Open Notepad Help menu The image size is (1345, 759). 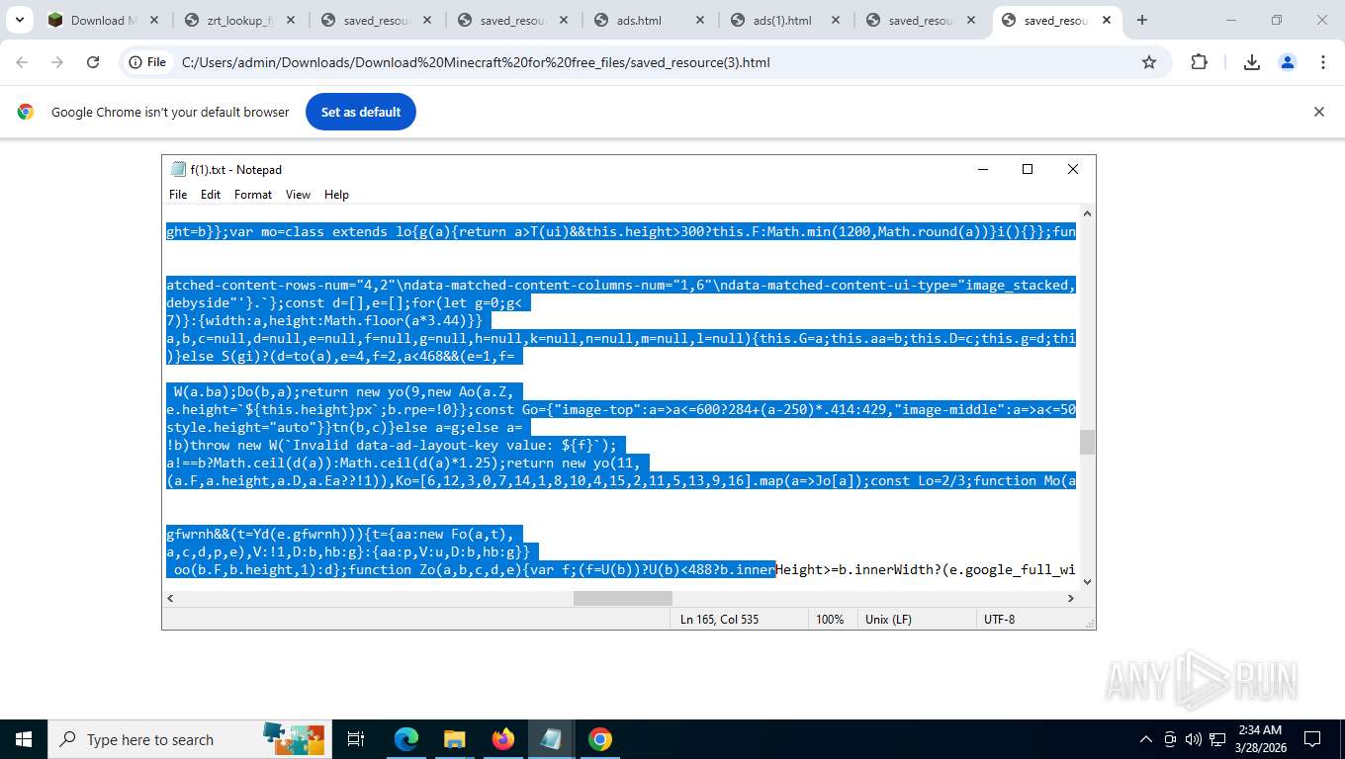coord(336,195)
